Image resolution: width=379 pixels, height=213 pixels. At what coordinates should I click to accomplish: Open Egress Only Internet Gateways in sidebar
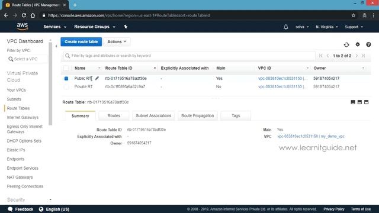tap(24, 129)
